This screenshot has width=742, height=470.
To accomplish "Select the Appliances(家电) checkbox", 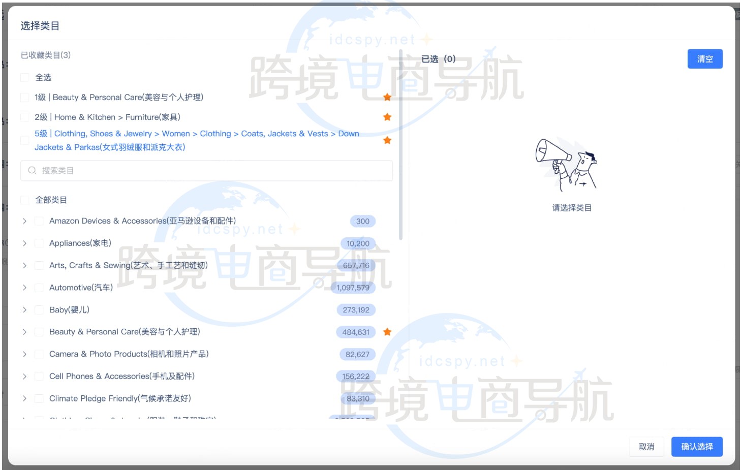I will [x=39, y=243].
